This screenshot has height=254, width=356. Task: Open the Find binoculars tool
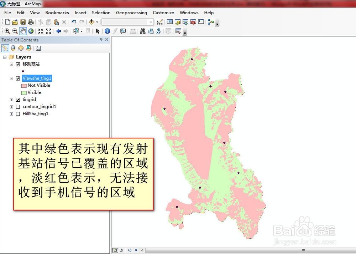coord(143,31)
